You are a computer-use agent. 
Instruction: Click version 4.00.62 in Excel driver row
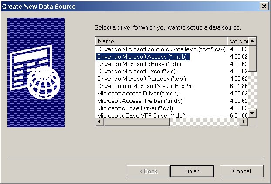click(x=239, y=72)
